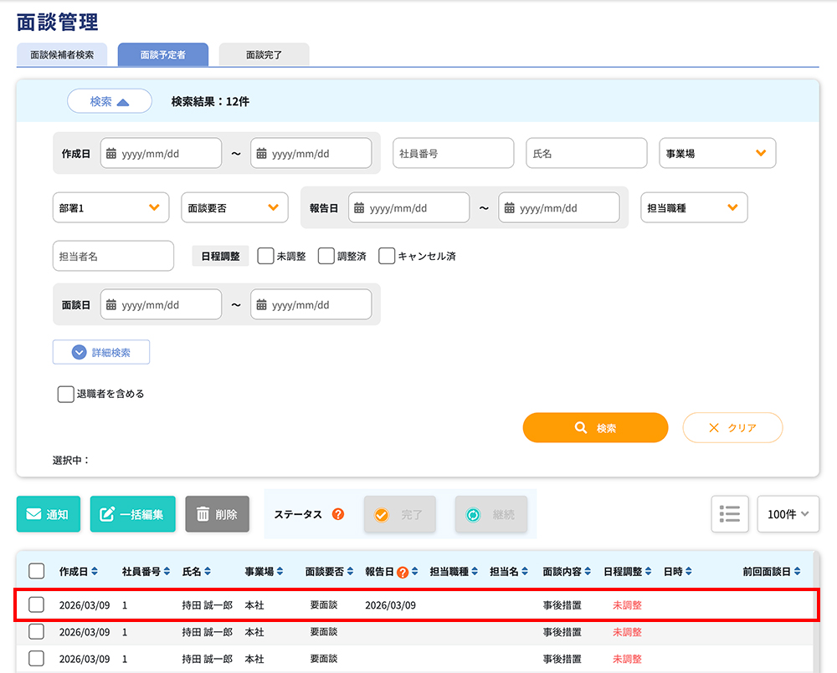Enable the 退職者を含める checkbox
The image size is (837, 673).
click(x=65, y=394)
